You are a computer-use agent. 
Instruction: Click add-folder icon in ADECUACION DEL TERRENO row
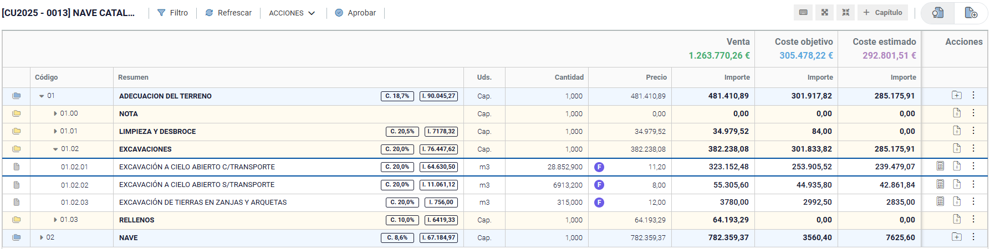[957, 95]
